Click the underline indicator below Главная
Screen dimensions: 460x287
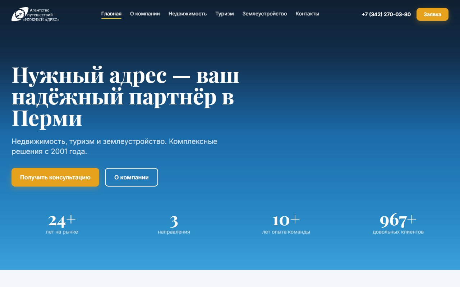[x=112, y=19]
